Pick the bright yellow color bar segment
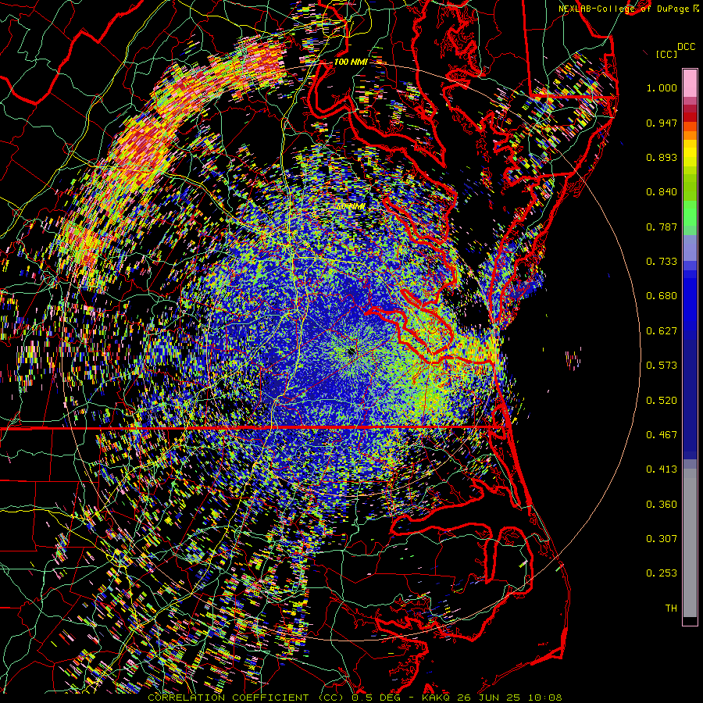The width and height of the screenshot is (703, 703). (690, 153)
